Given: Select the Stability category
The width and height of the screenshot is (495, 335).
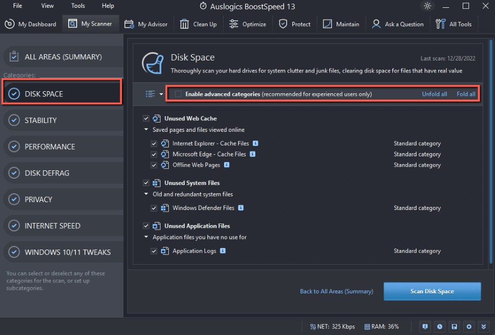Looking at the screenshot, I should [63, 120].
